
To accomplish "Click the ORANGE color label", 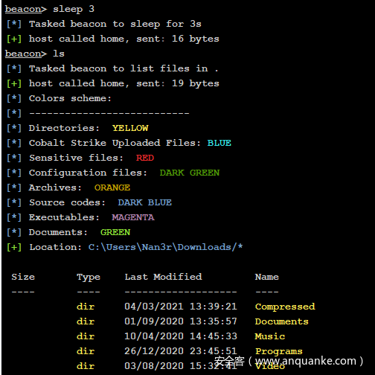I will (112, 187).
